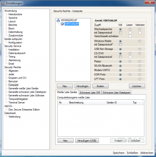Screen dimensions: 156x157
Task: Set CD/DVD access to Lesen
Action: coord(130,53)
